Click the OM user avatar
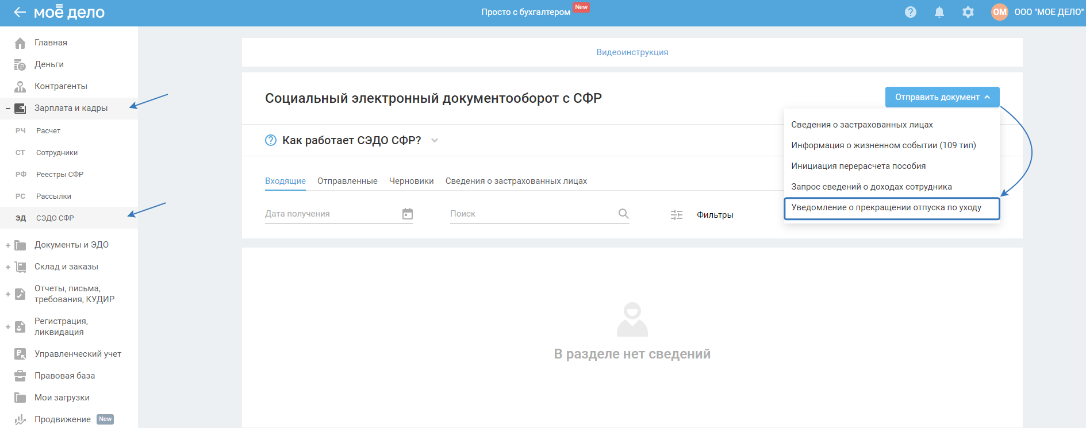 tap(999, 12)
